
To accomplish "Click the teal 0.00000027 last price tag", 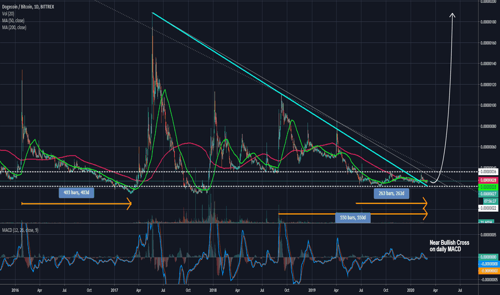I will pos(488,194).
